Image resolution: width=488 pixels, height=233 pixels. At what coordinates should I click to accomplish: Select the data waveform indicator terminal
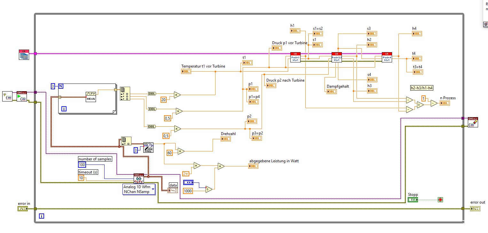[173, 191]
